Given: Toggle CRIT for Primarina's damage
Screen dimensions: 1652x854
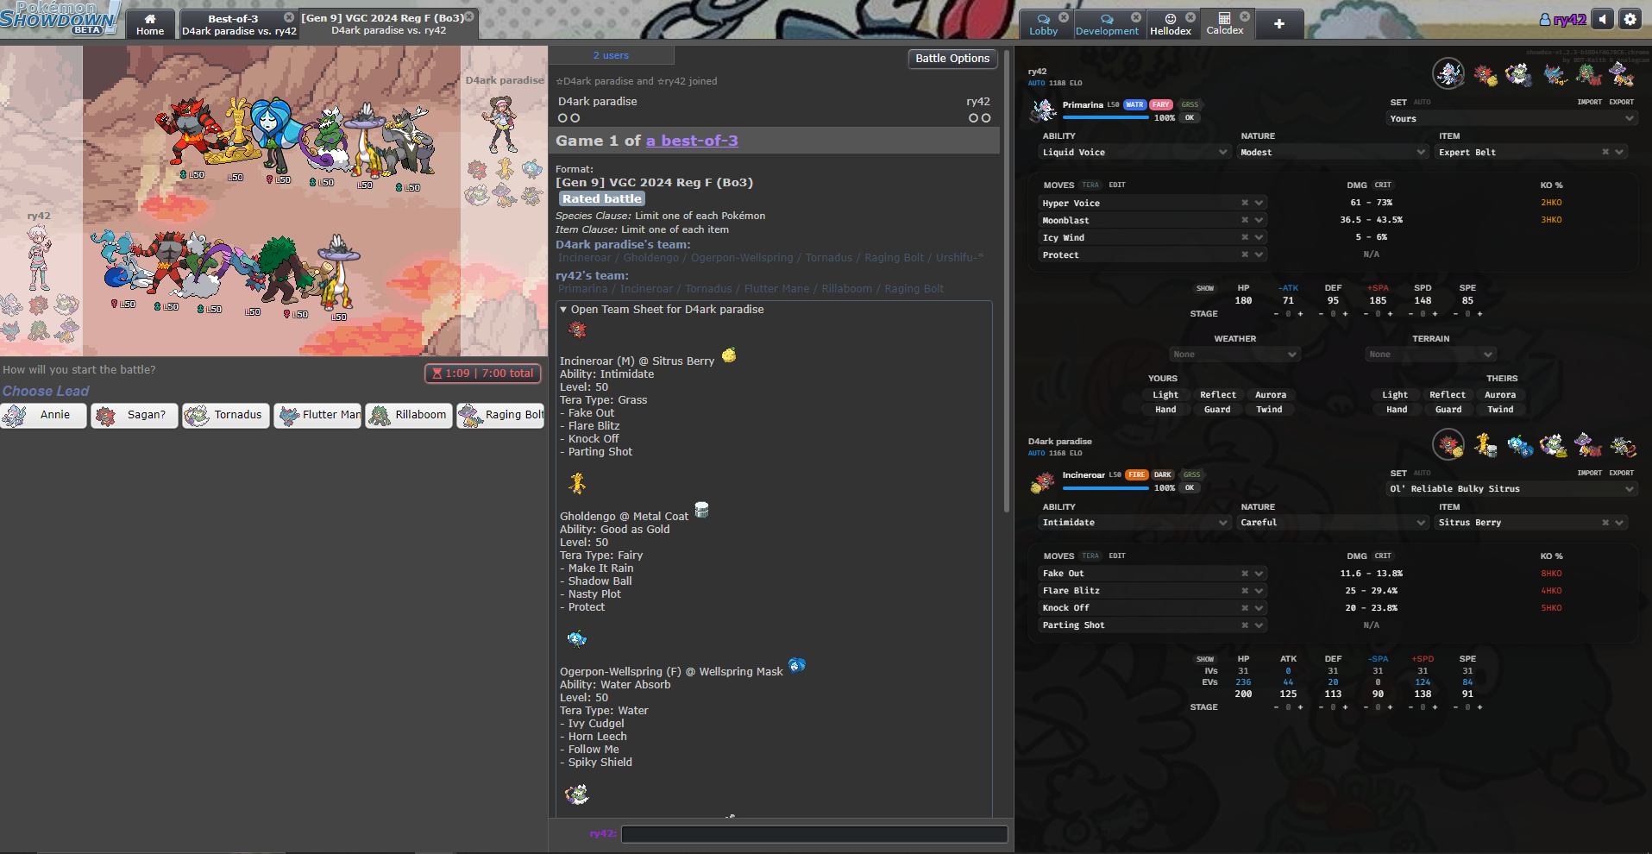Looking at the screenshot, I should tap(1383, 185).
